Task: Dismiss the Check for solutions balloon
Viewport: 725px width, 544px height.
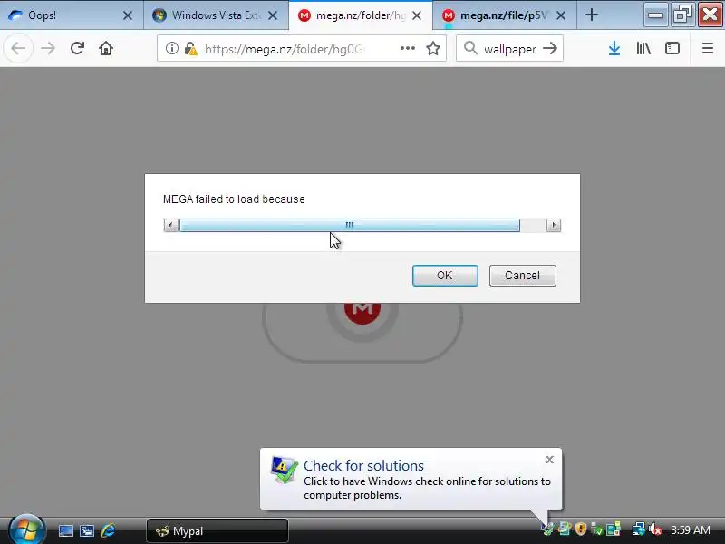Action: (x=549, y=460)
